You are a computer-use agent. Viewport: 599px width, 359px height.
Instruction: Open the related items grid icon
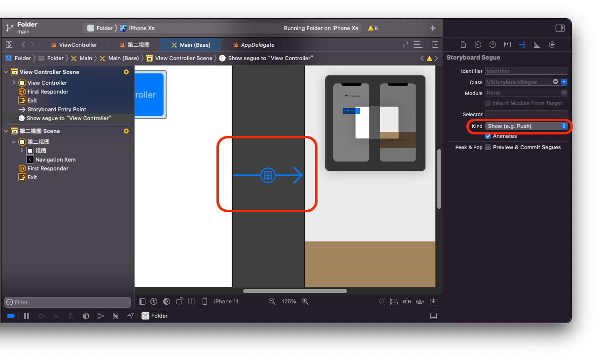coord(9,44)
